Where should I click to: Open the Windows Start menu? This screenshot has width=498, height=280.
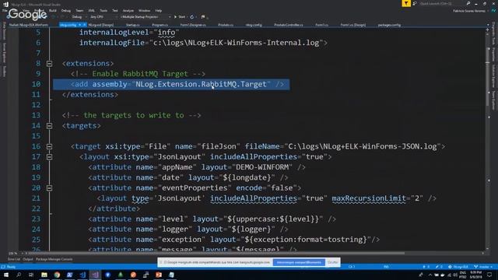pyautogui.click(x=5, y=275)
